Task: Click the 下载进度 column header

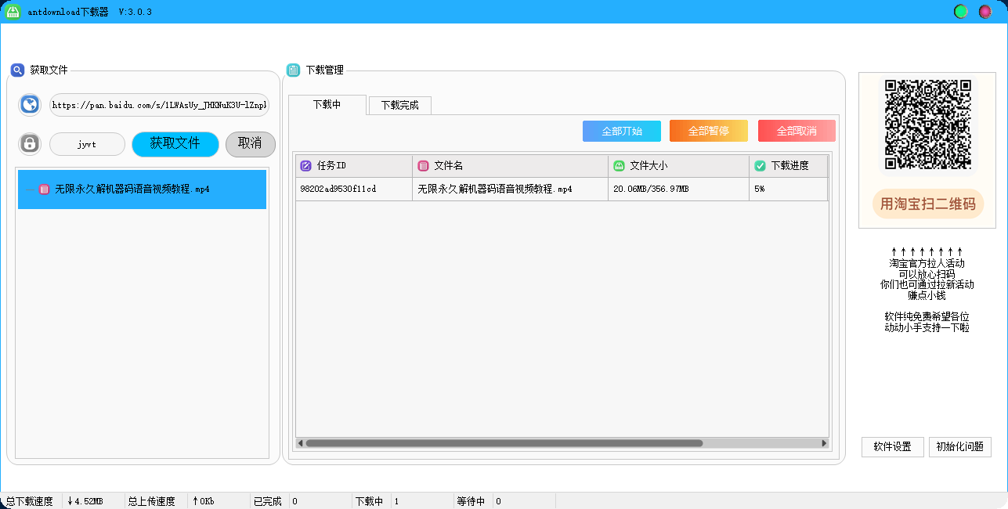Action: point(788,166)
